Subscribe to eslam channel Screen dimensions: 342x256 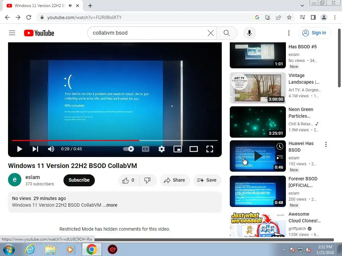(x=79, y=180)
